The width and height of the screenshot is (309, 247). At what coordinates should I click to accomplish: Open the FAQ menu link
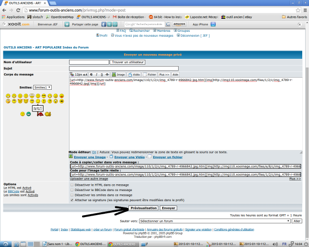(121, 31)
